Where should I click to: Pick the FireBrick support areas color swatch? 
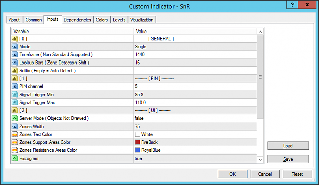point(137,142)
